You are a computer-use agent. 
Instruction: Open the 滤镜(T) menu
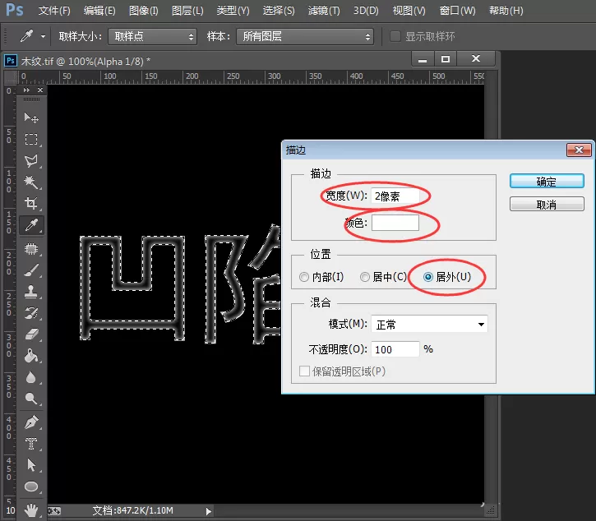(x=324, y=11)
